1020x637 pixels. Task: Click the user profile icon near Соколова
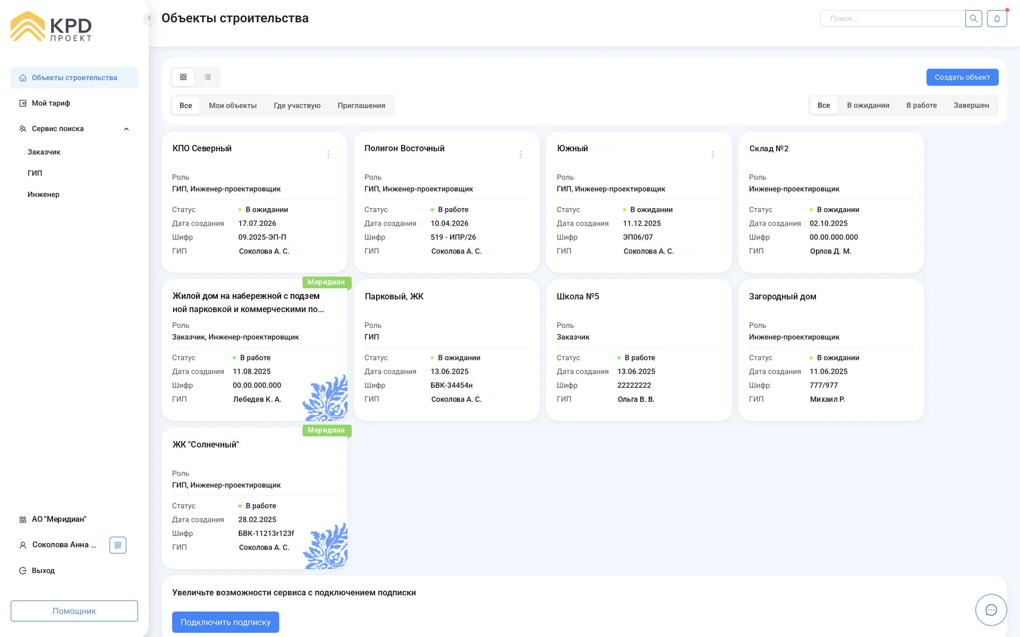coord(23,545)
